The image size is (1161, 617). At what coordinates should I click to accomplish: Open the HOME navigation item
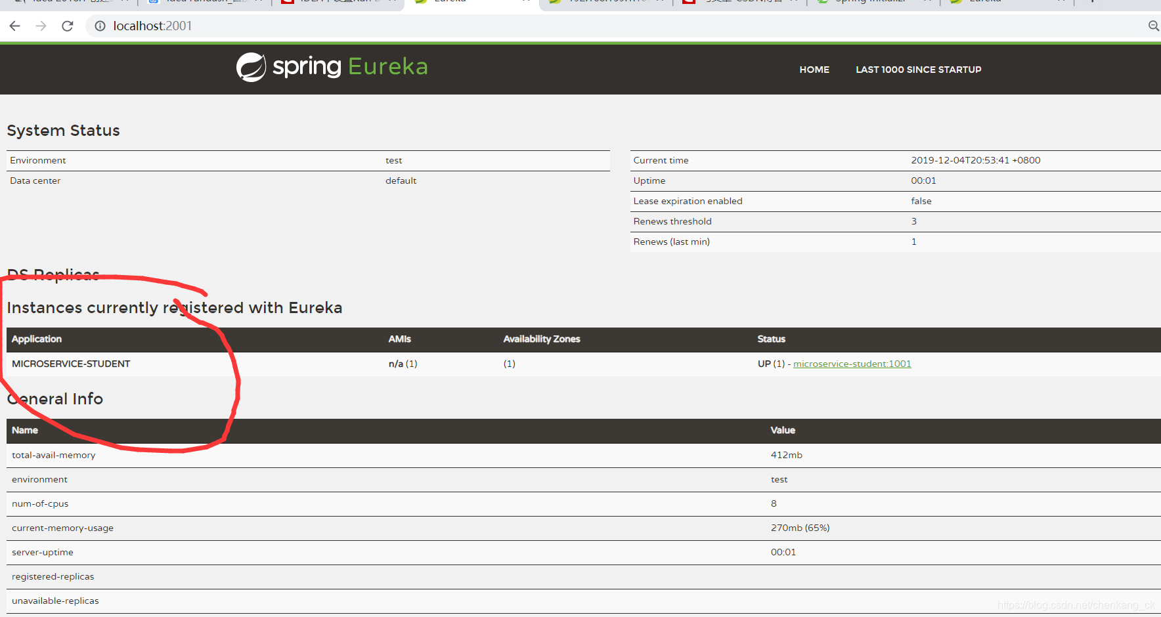coord(814,70)
